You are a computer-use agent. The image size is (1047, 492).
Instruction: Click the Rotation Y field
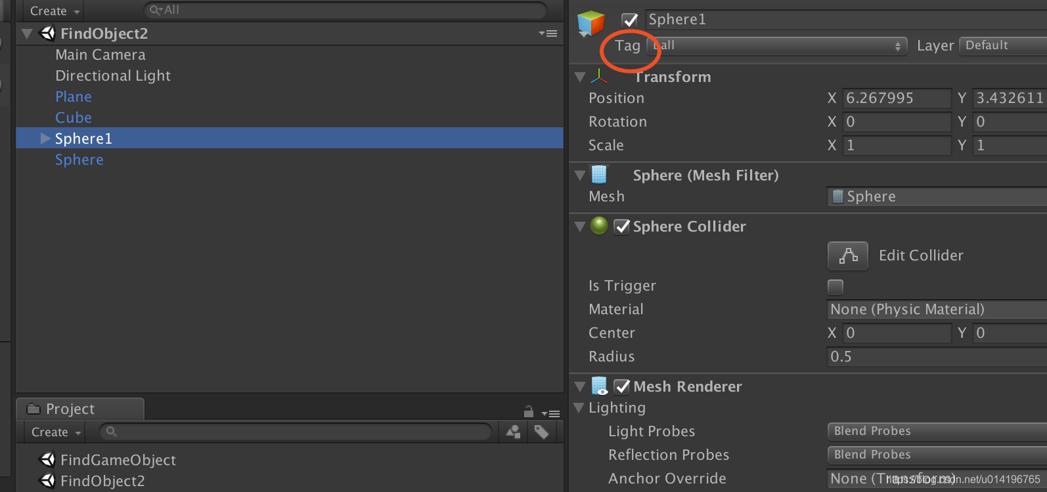tap(1010, 121)
